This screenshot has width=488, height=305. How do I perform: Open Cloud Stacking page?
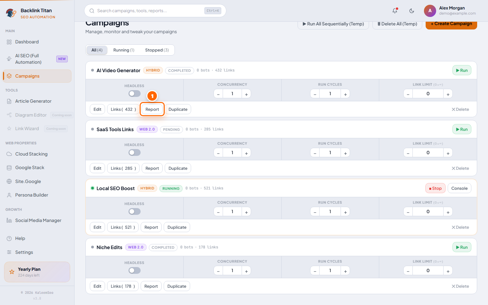click(x=37, y=154)
